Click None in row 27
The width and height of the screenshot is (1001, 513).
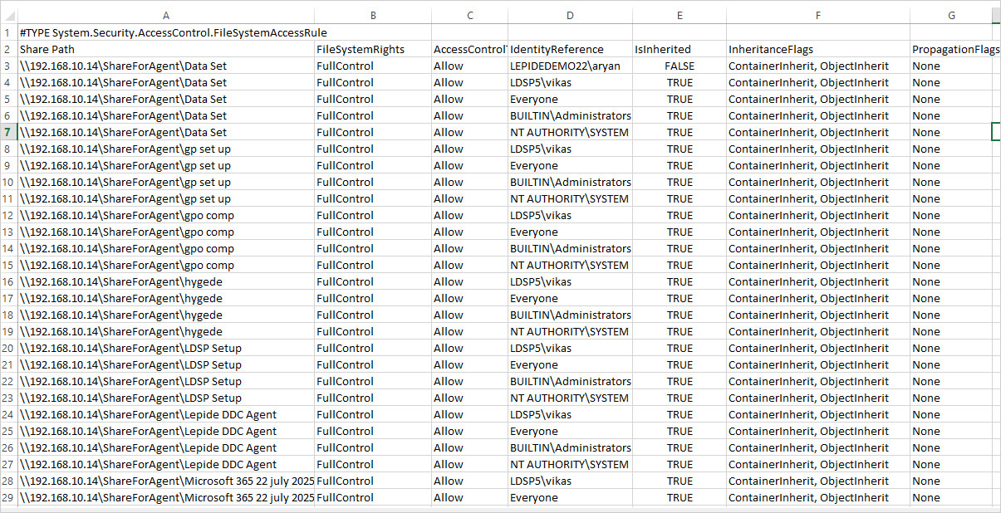951,464
